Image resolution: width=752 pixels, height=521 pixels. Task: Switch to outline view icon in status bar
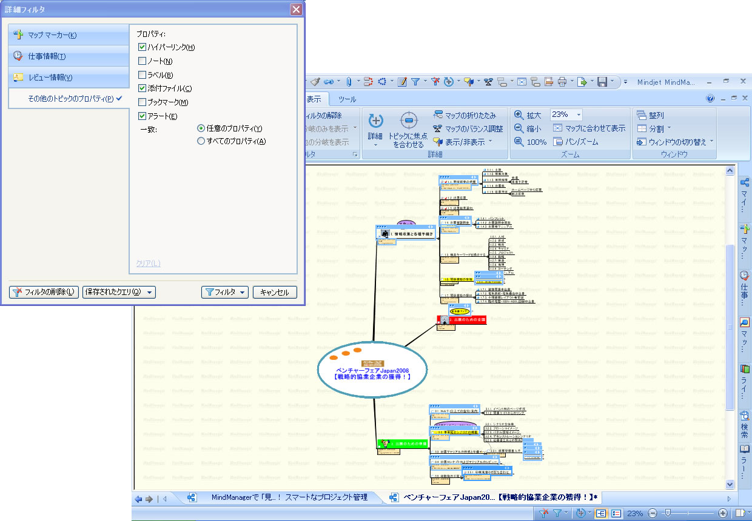[616, 513]
